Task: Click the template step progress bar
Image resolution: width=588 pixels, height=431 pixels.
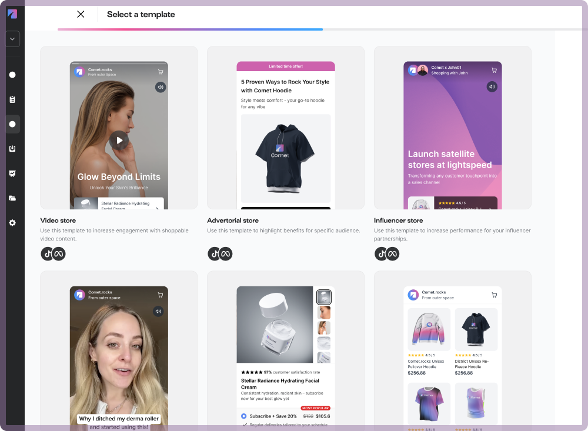Action: (190, 29)
